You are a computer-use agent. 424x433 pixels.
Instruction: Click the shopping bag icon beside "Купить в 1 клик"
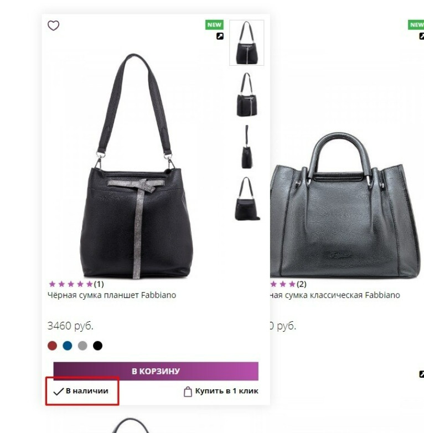coord(188,392)
